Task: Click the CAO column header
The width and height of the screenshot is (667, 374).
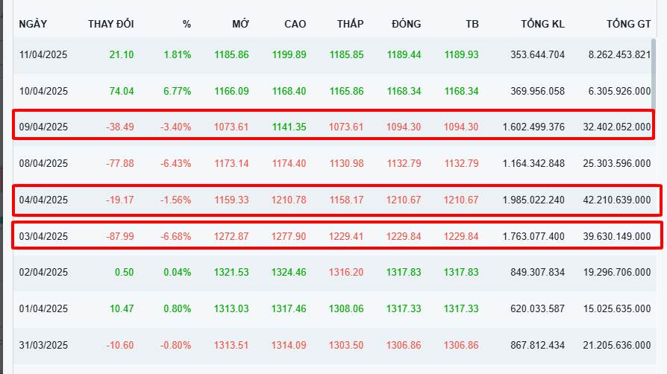Action: point(295,24)
